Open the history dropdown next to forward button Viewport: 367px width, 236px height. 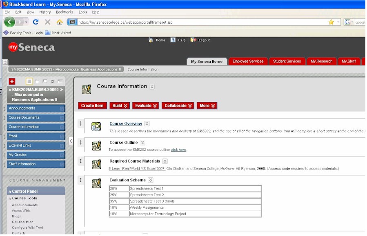pos(26,22)
